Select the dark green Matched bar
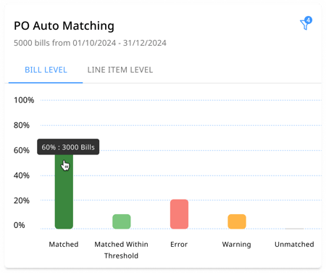 click(x=64, y=191)
